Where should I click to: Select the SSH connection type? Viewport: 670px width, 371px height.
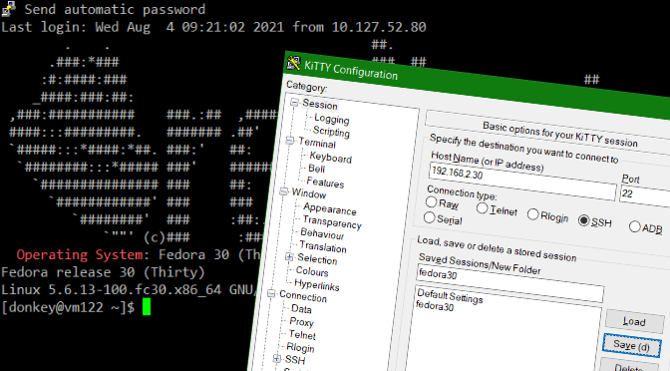click(x=583, y=220)
